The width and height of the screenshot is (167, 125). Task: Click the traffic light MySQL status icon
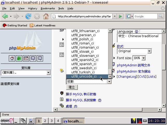point(62,93)
